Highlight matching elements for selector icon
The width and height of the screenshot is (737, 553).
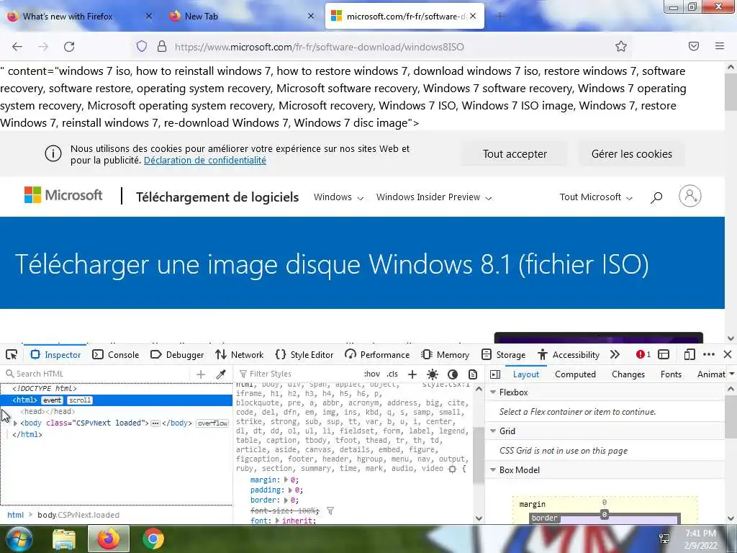(x=452, y=469)
